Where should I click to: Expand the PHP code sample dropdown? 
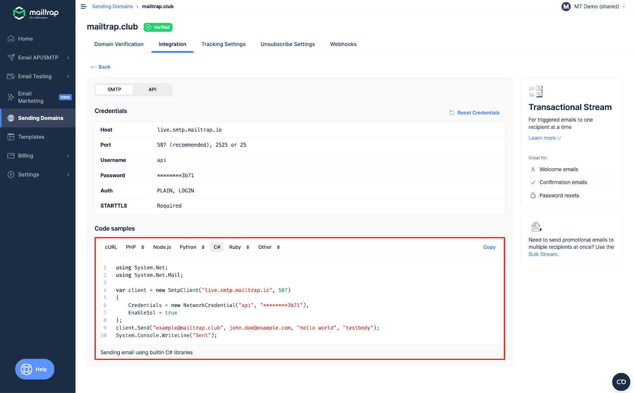point(135,247)
